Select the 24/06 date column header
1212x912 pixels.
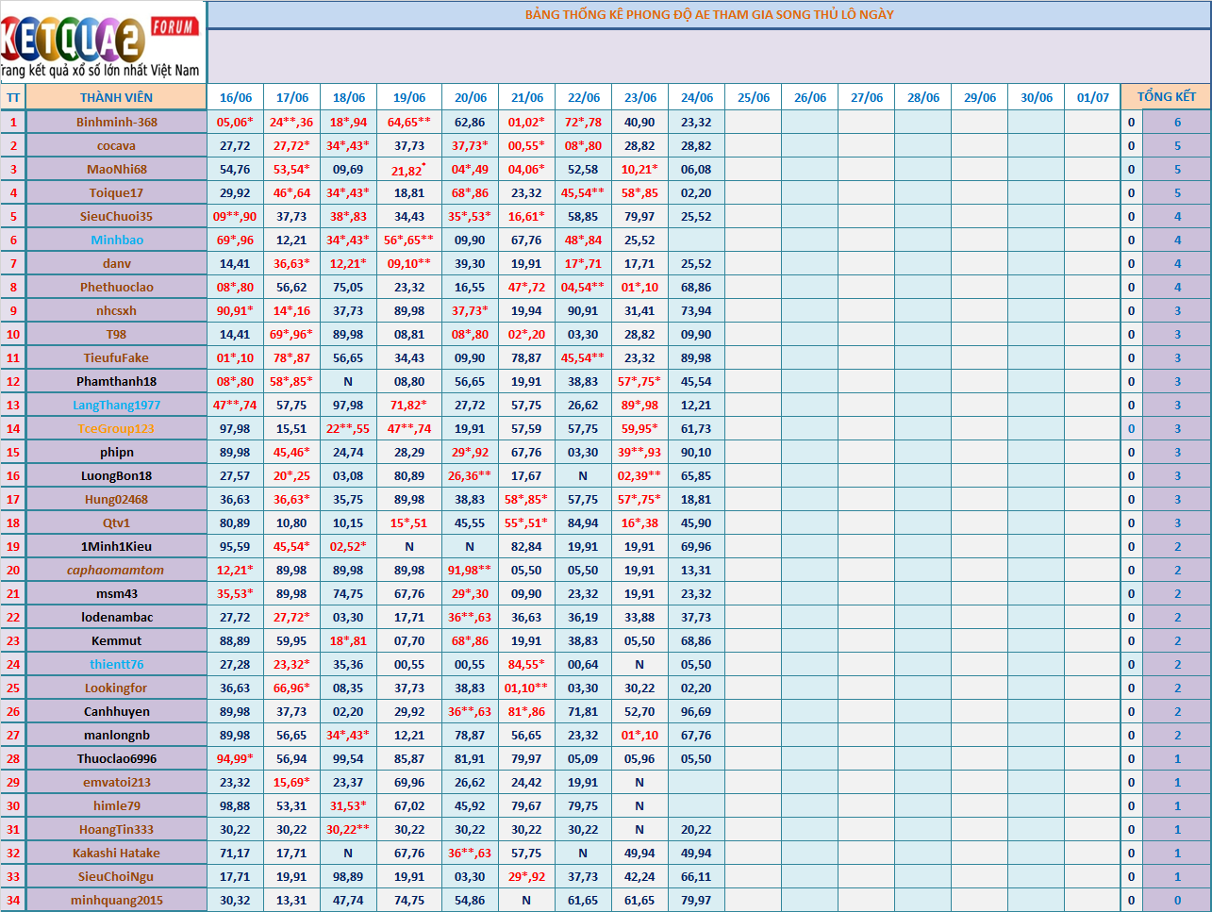point(697,97)
